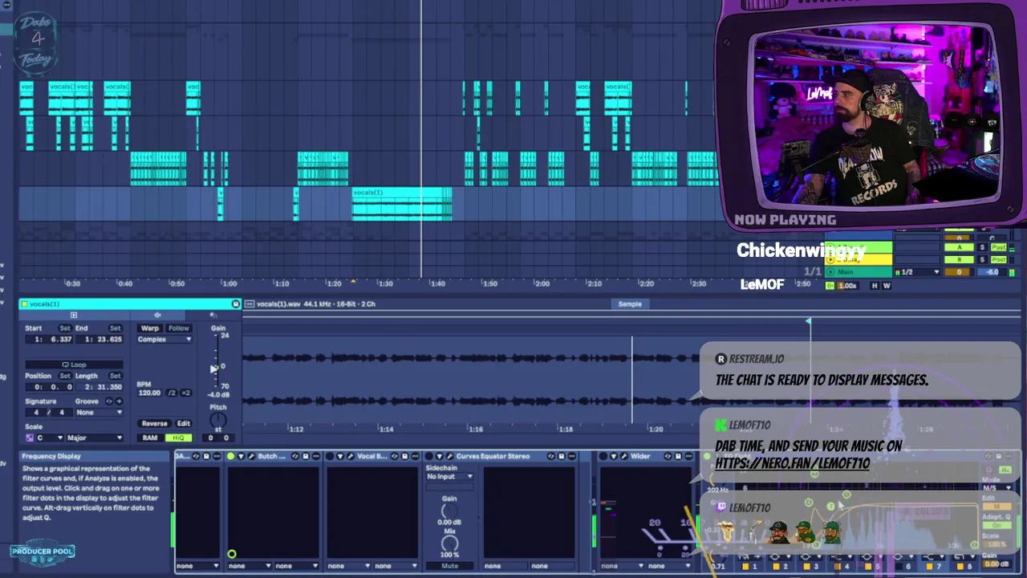Open the 1/2 output routing dropdown on Main

tap(917, 272)
